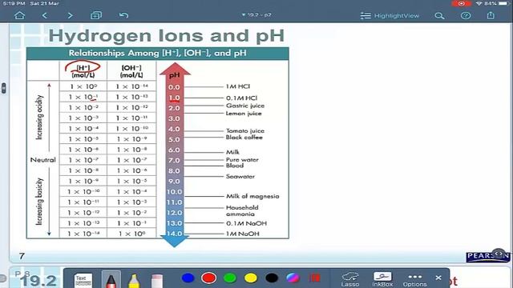
Task: Tap the slide page number 7
Action: click(x=22, y=256)
